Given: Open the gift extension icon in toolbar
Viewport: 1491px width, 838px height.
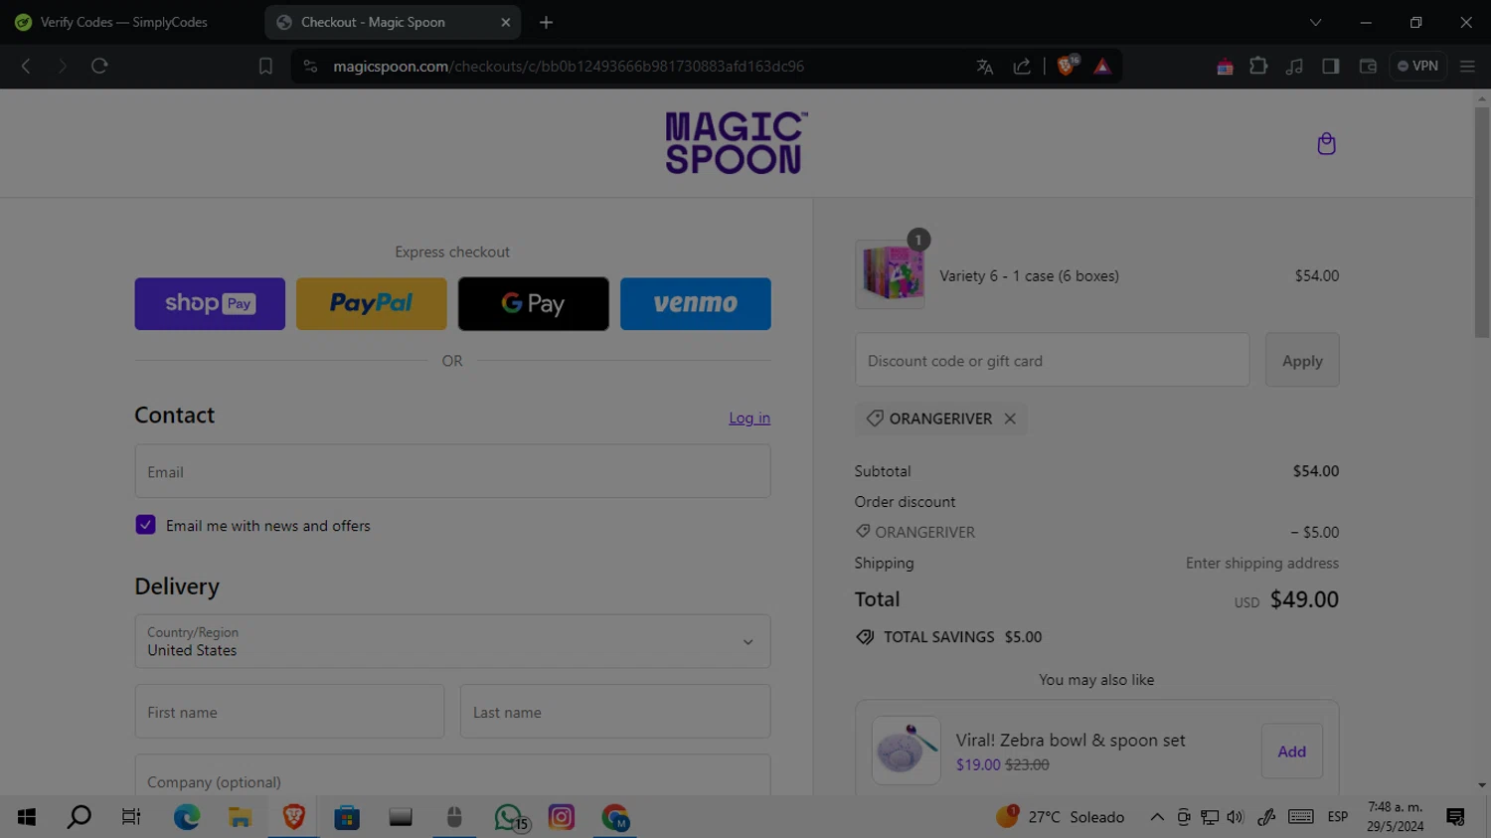Looking at the screenshot, I should point(1225,66).
